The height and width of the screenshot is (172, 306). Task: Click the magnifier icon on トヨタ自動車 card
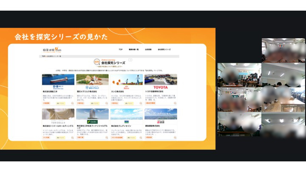tap(175, 103)
